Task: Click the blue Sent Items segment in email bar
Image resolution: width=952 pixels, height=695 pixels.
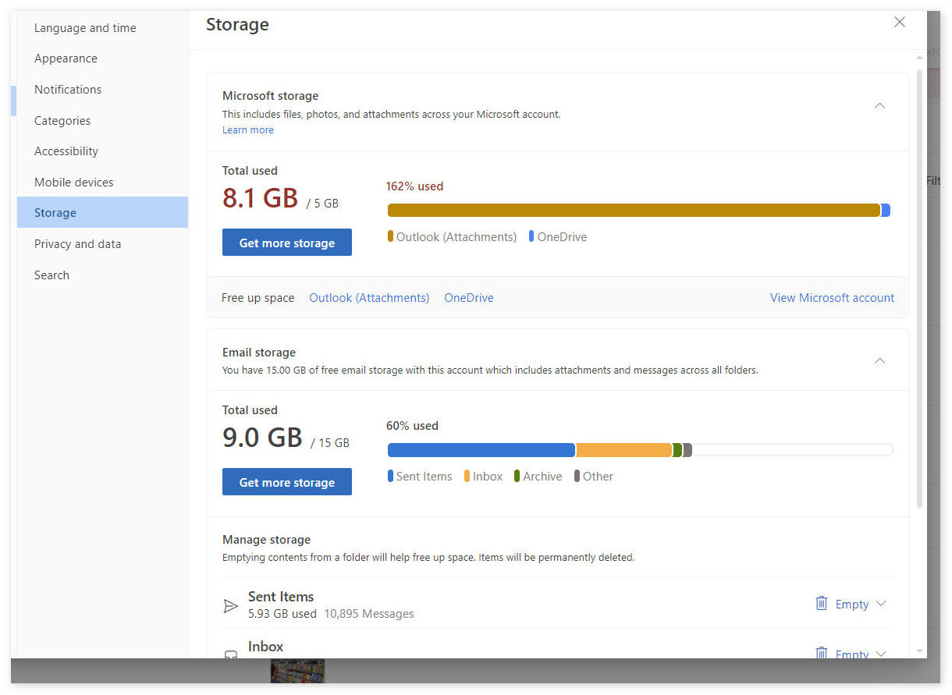Action: (481, 450)
